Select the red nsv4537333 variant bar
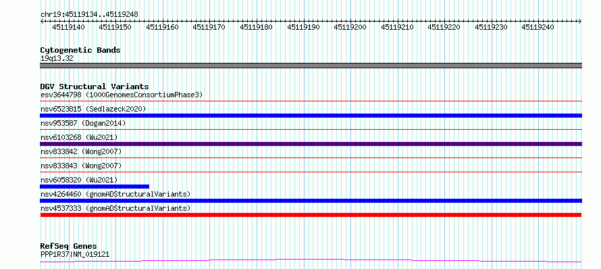This screenshot has width=601, height=269. [x=311, y=215]
